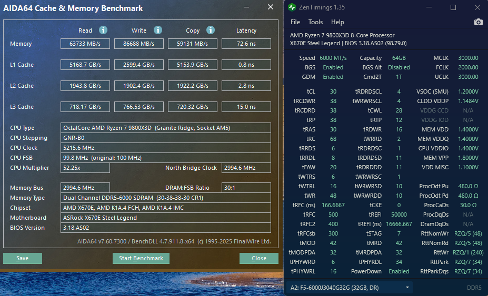Close the AIDA64 window with the X
This screenshot has width=488, height=296.
coord(271,7)
